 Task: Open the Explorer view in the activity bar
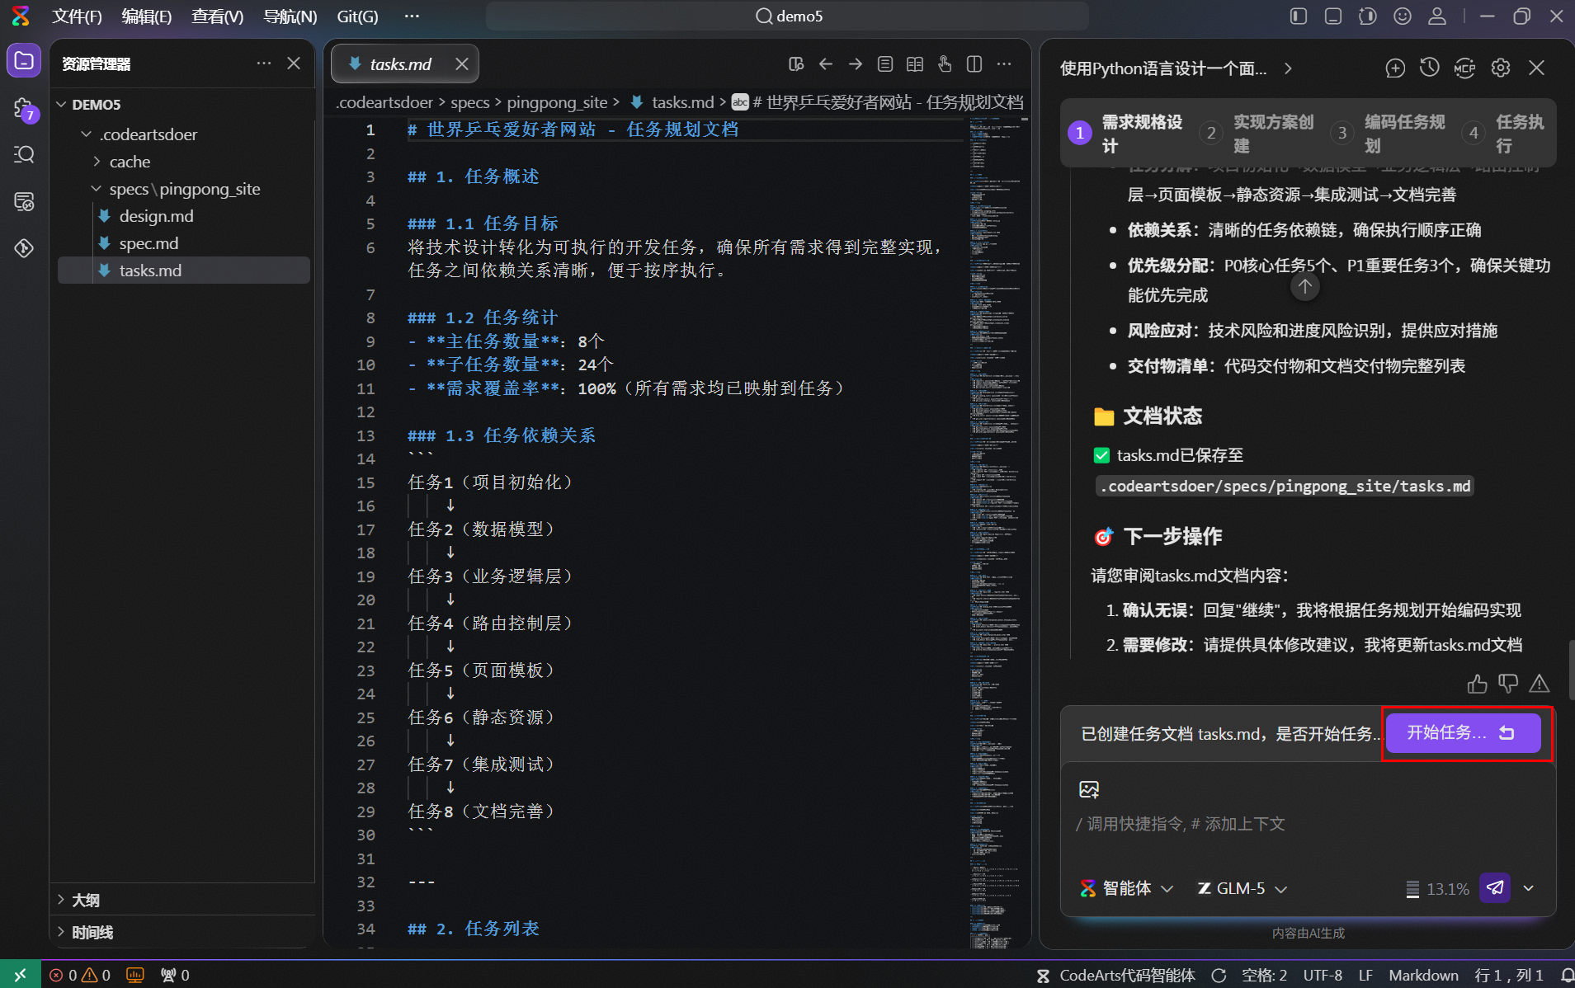pyautogui.click(x=24, y=61)
